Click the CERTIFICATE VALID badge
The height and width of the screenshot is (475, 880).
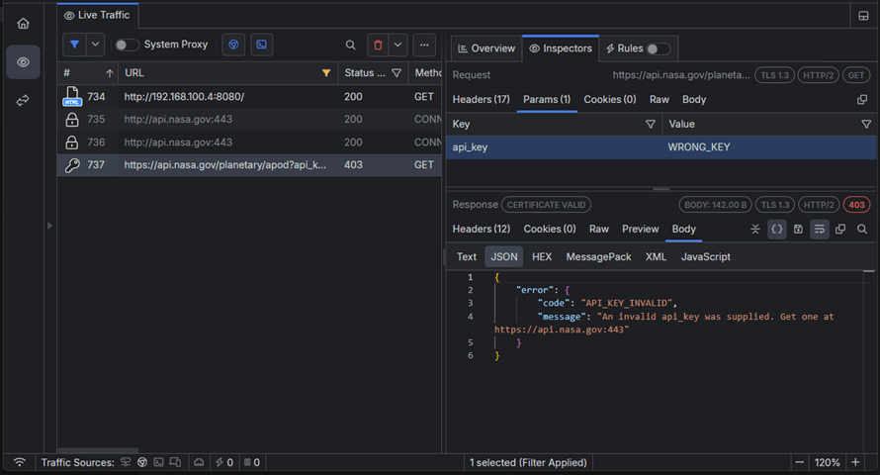546,205
